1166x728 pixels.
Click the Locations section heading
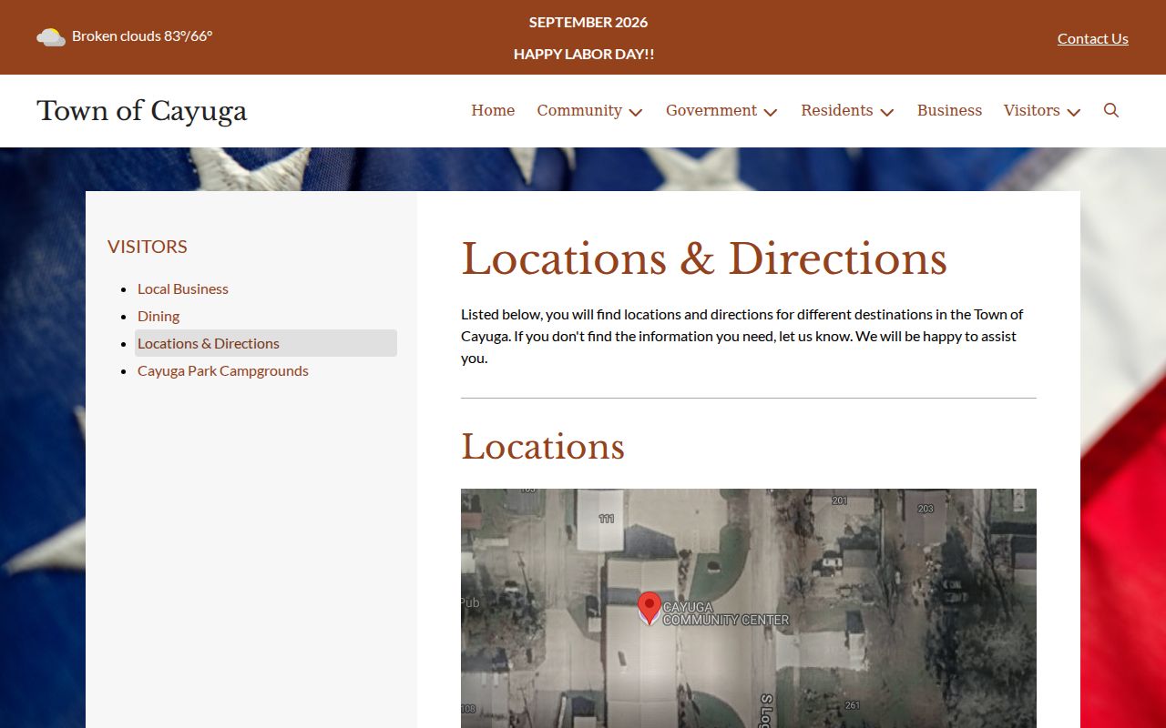coord(543,447)
